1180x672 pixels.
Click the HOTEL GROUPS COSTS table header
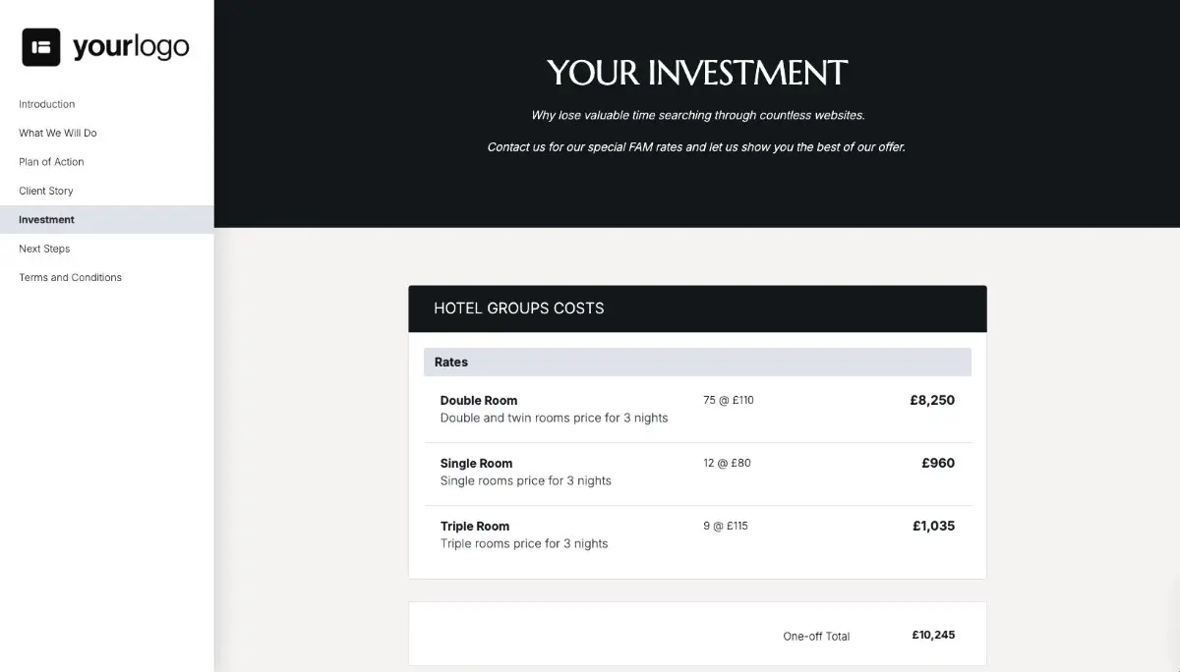point(518,308)
